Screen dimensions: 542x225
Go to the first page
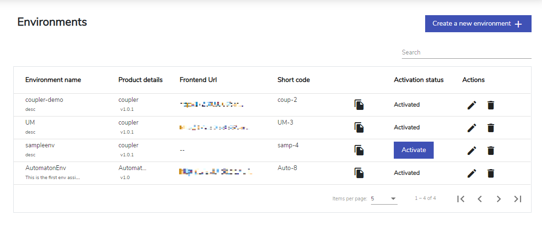click(x=461, y=199)
